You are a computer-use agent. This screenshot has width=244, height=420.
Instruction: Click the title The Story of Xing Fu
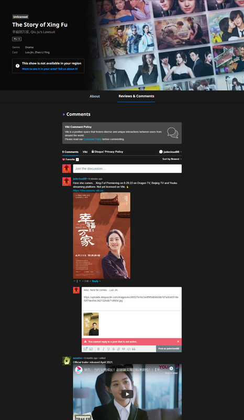40,25
